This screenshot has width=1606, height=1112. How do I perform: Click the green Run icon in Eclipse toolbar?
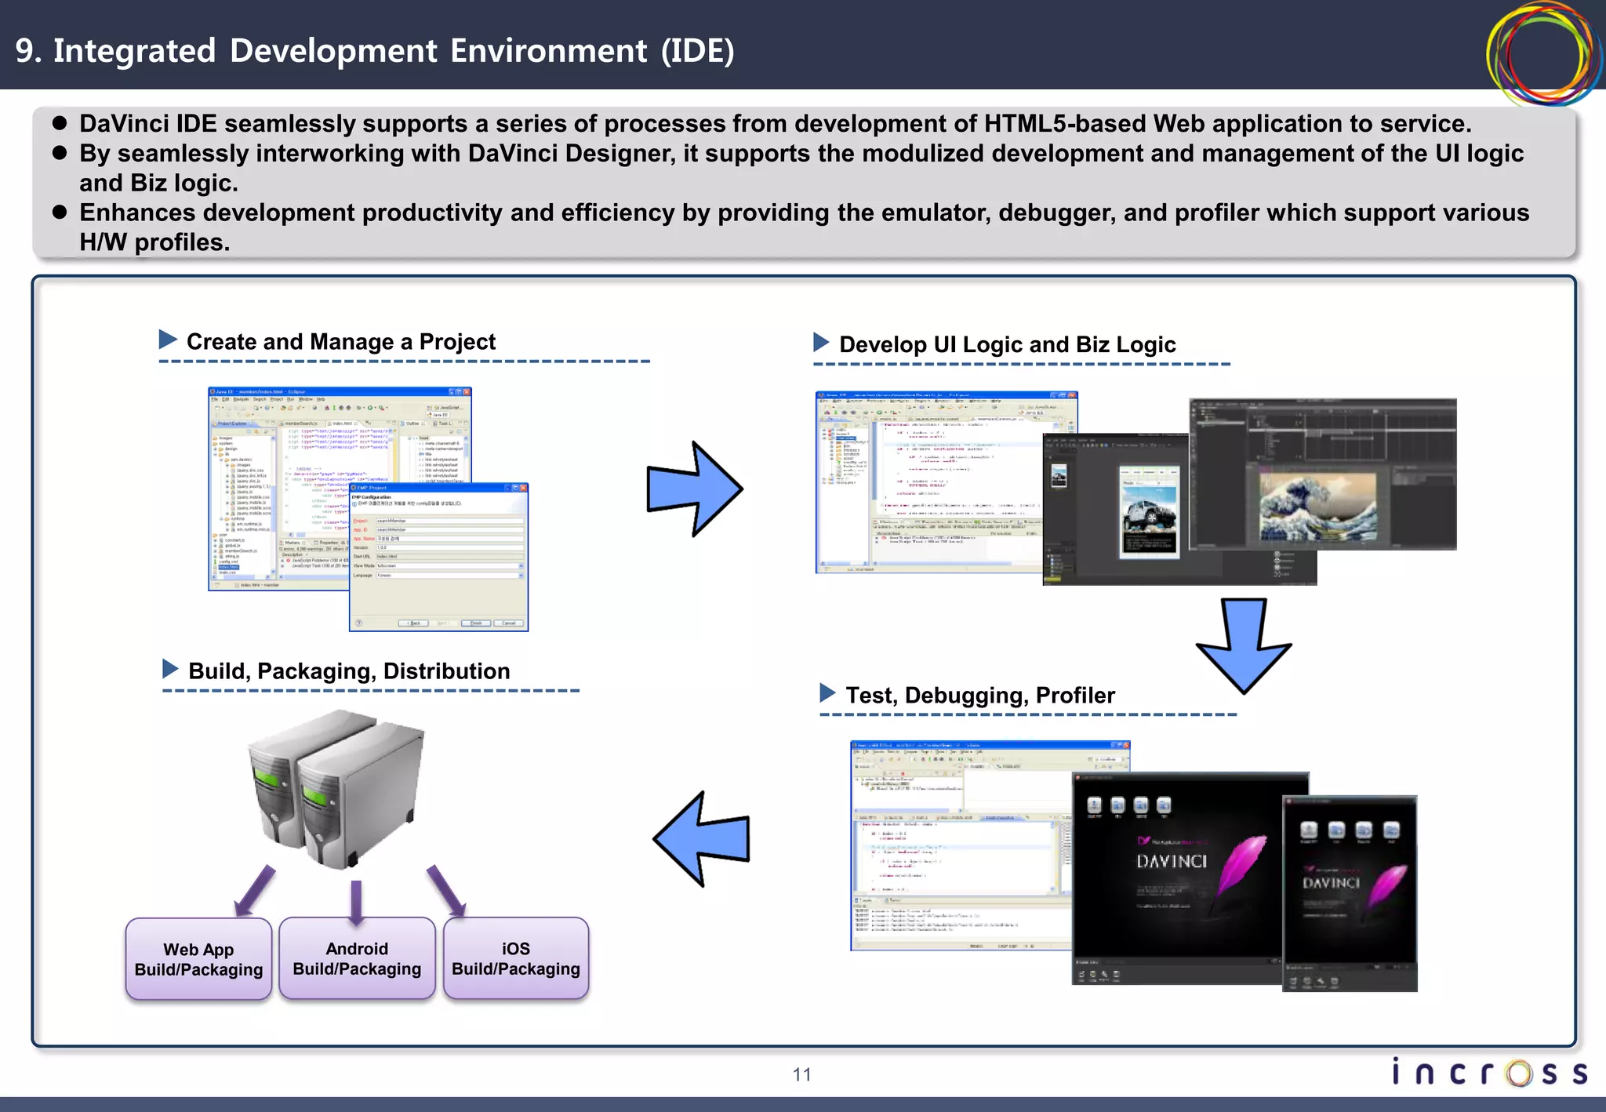coord(370,408)
